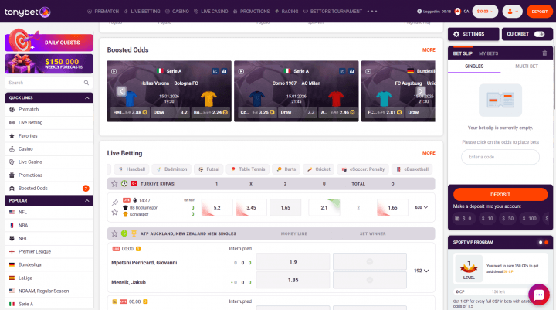This screenshot has width=556, height=310.
Task: Filter live betting by Handball
Action: click(x=131, y=169)
